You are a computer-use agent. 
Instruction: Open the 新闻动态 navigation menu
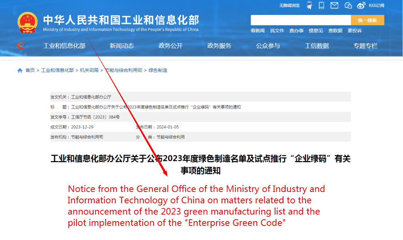122,46
